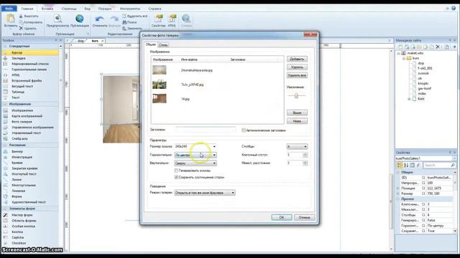
Task: Toggle Автоматические заголовки checkbox
Action: [x=244, y=130]
